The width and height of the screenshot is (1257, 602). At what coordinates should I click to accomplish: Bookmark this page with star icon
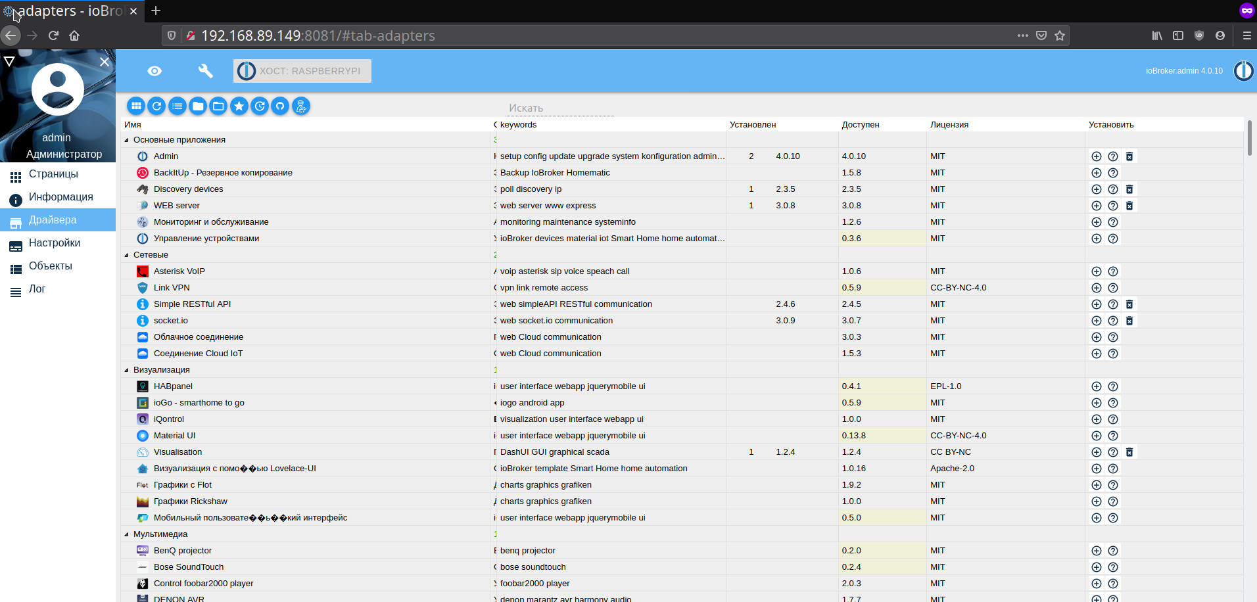click(x=1060, y=35)
